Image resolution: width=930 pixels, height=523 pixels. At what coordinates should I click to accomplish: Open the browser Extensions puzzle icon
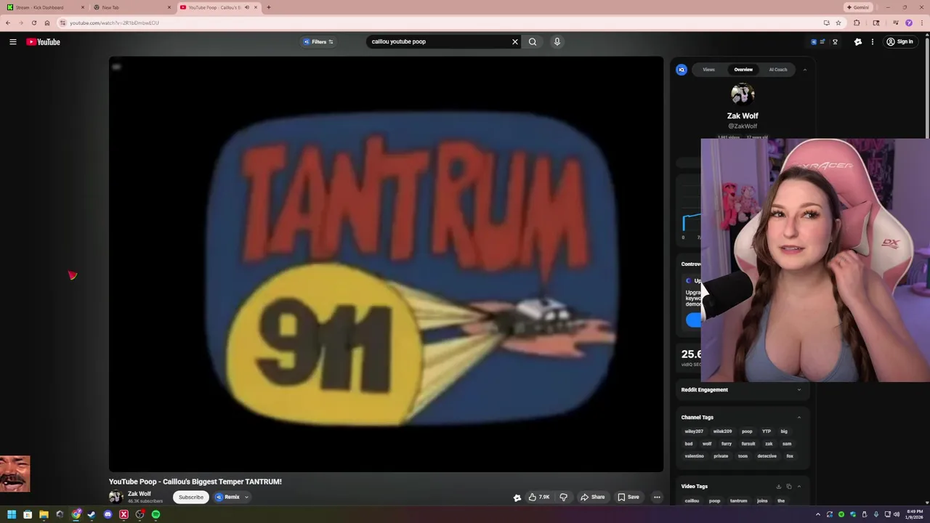pyautogui.click(x=857, y=23)
